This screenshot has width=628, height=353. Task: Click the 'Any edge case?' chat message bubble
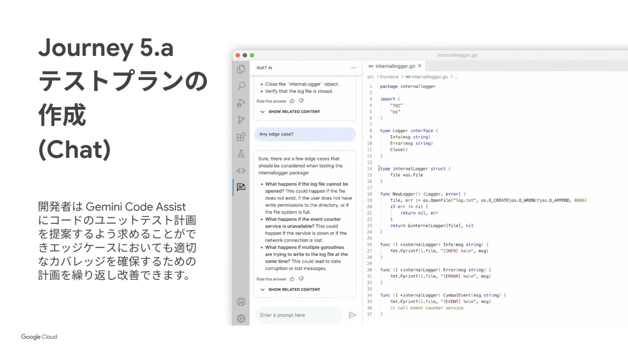305,134
